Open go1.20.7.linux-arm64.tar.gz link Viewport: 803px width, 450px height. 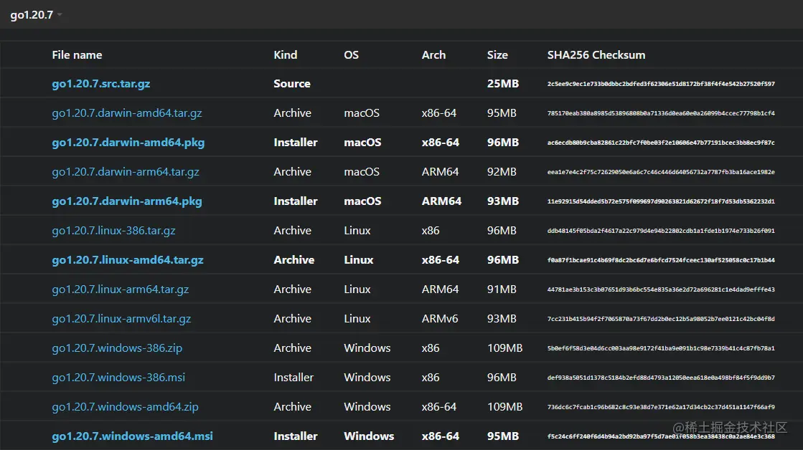point(121,289)
